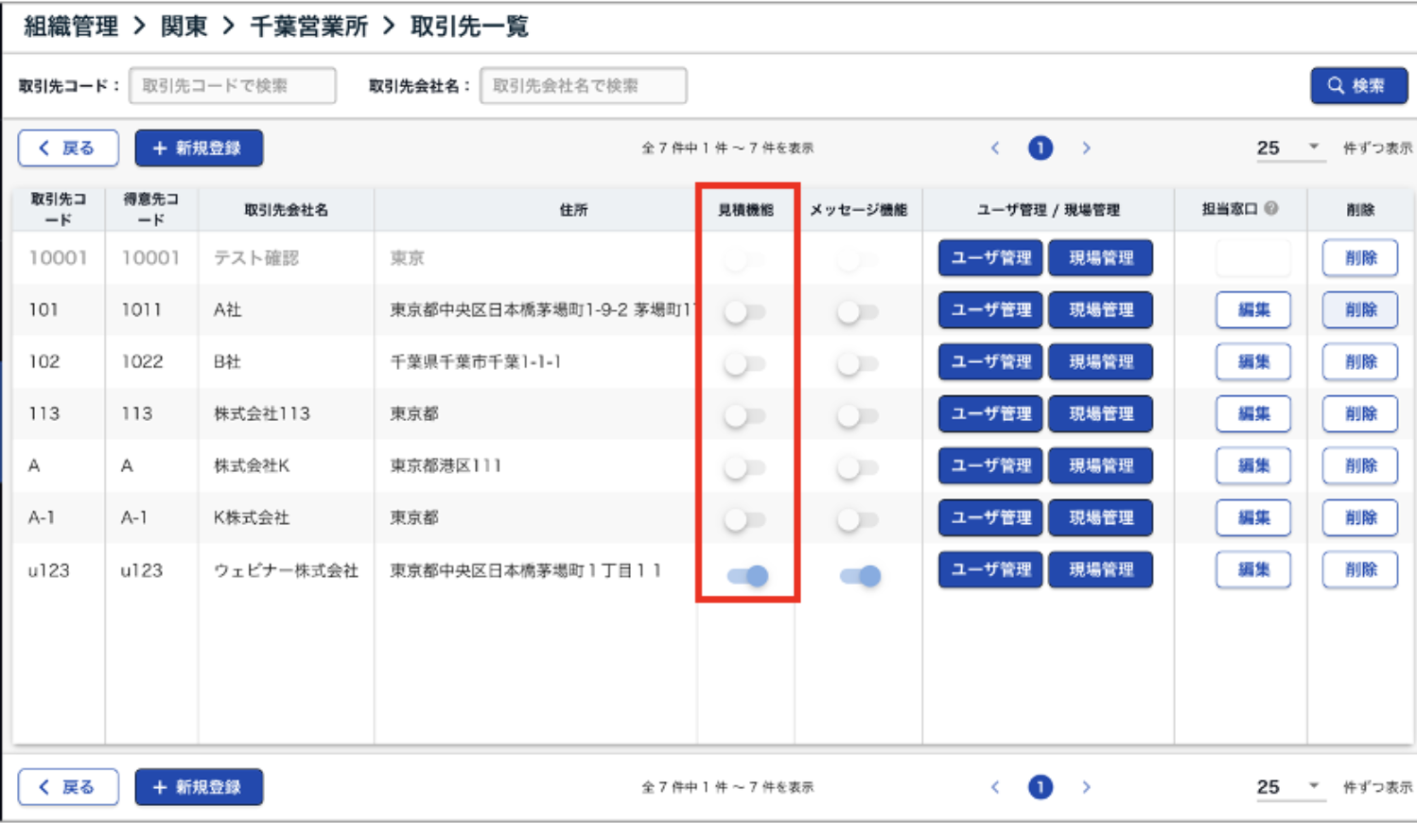Click previous page arrow in bottom pagination
Screen dimensions: 1417x823
tap(995, 787)
